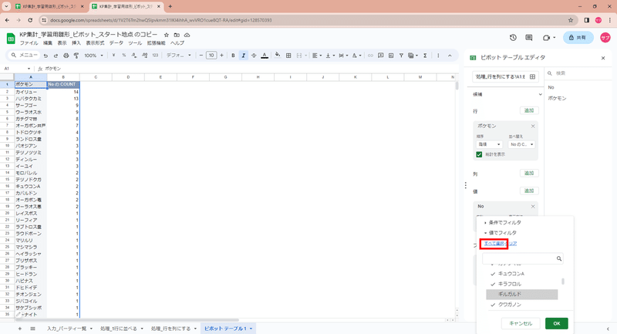This screenshot has height=334, width=617.
Task: Cancel filter with キャンセル button
Action: tap(521, 323)
